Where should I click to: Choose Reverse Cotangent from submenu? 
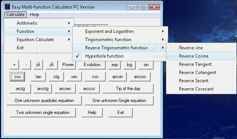(201, 72)
